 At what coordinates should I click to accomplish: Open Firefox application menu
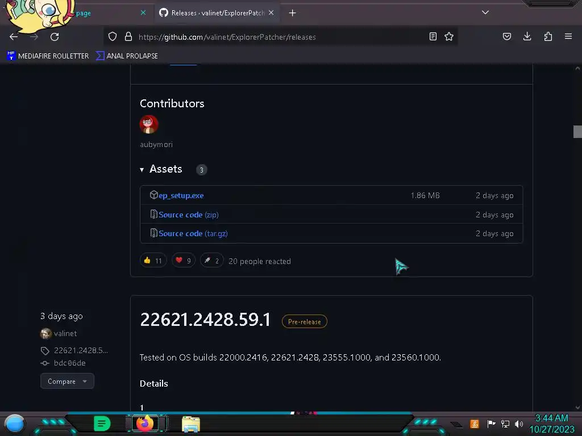568,36
